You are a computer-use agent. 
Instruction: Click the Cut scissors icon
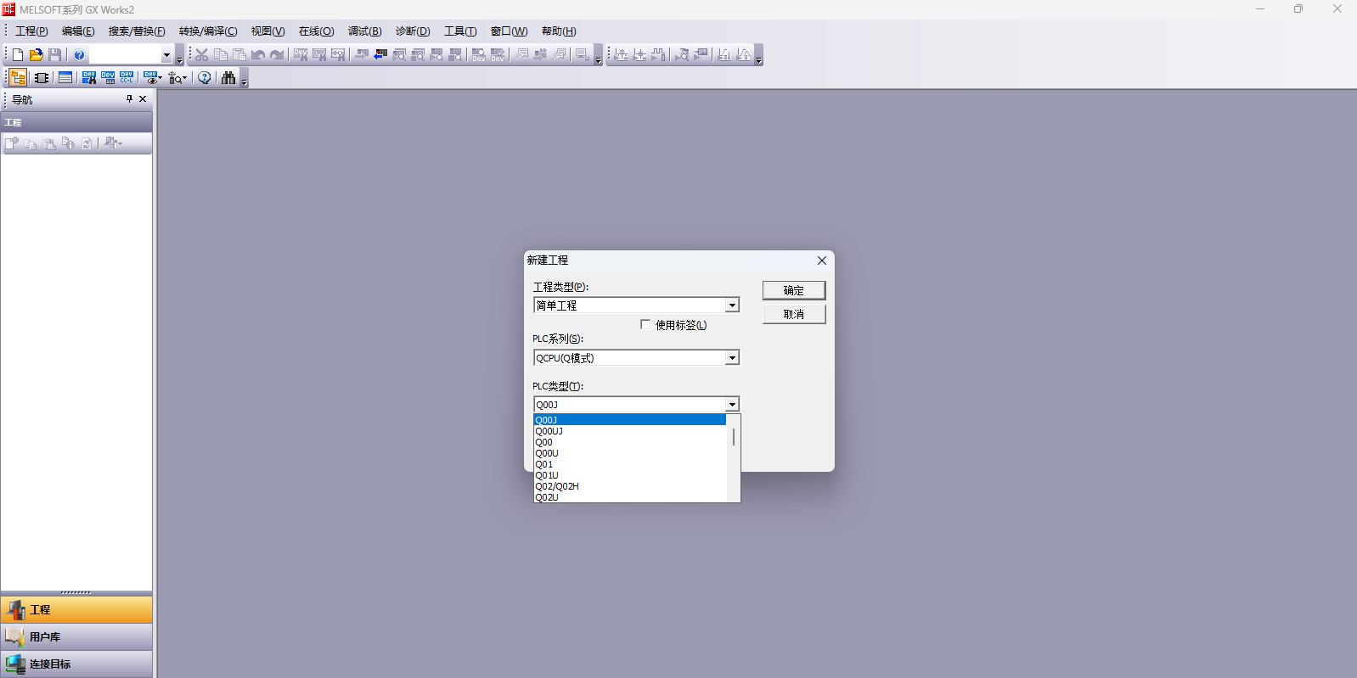pos(202,54)
